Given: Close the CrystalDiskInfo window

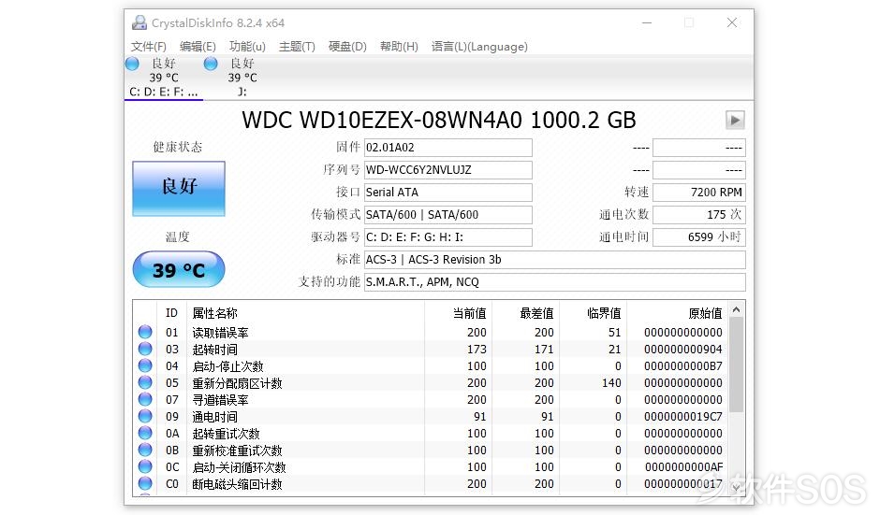Looking at the screenshot, I should [732, 23].
